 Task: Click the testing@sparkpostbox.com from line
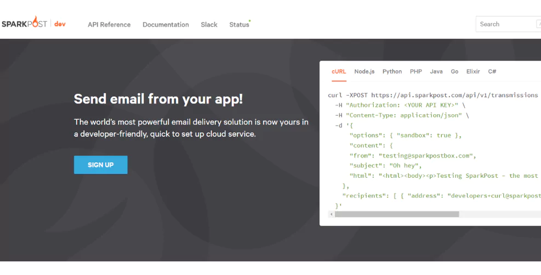pos(413,155)
